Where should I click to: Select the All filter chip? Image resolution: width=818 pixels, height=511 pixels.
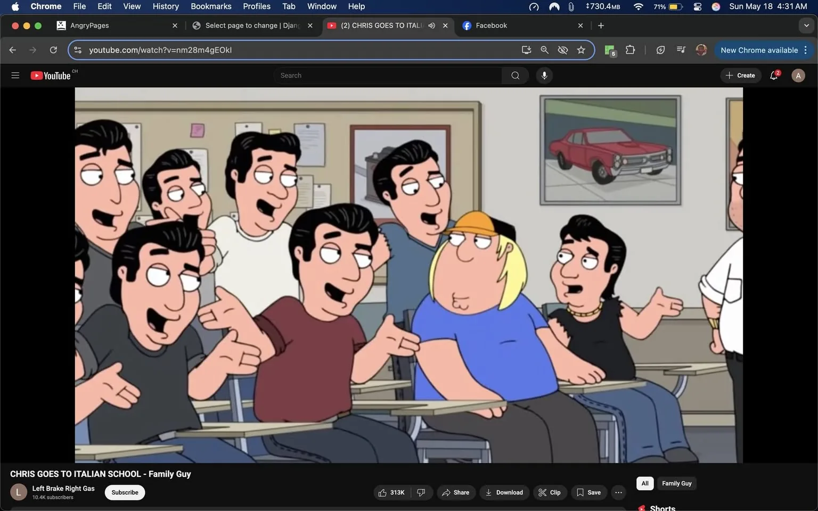[x=644, y=483]
